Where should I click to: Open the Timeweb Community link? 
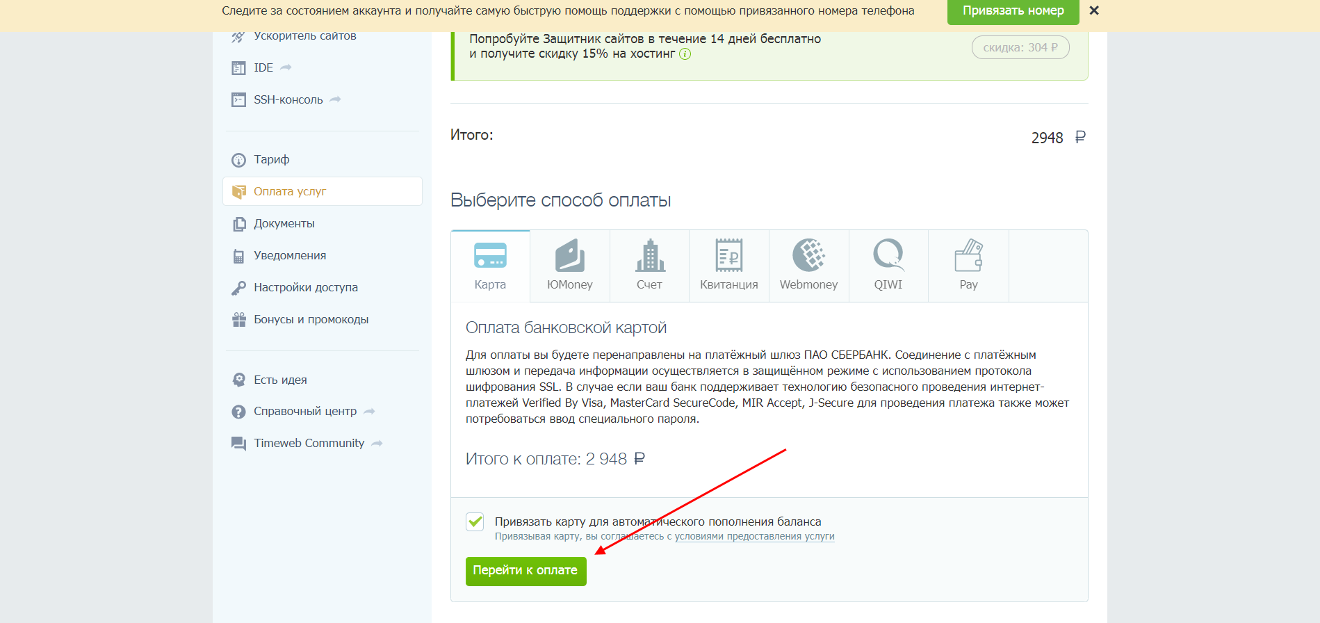coord(309,444)
